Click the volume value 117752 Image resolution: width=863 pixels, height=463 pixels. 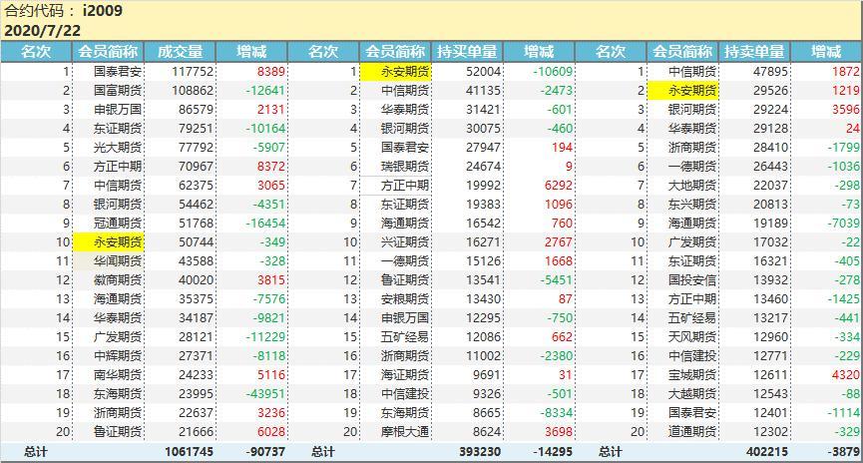(x=193, y=72)
